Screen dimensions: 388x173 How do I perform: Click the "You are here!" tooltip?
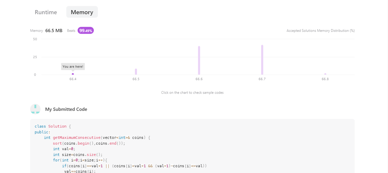pyautogui.click(x=73, y=67)
